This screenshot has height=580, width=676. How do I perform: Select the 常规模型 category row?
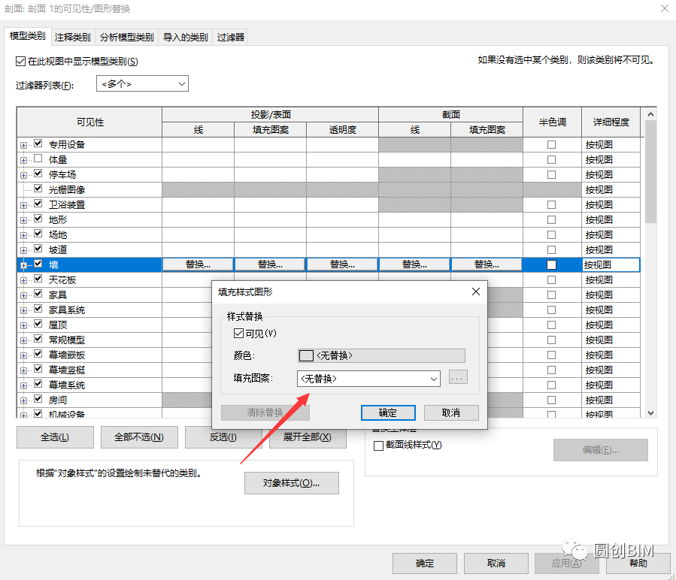click(67, 340)
